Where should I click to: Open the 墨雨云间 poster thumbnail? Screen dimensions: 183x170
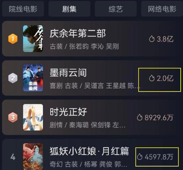[x=33, y=78]
